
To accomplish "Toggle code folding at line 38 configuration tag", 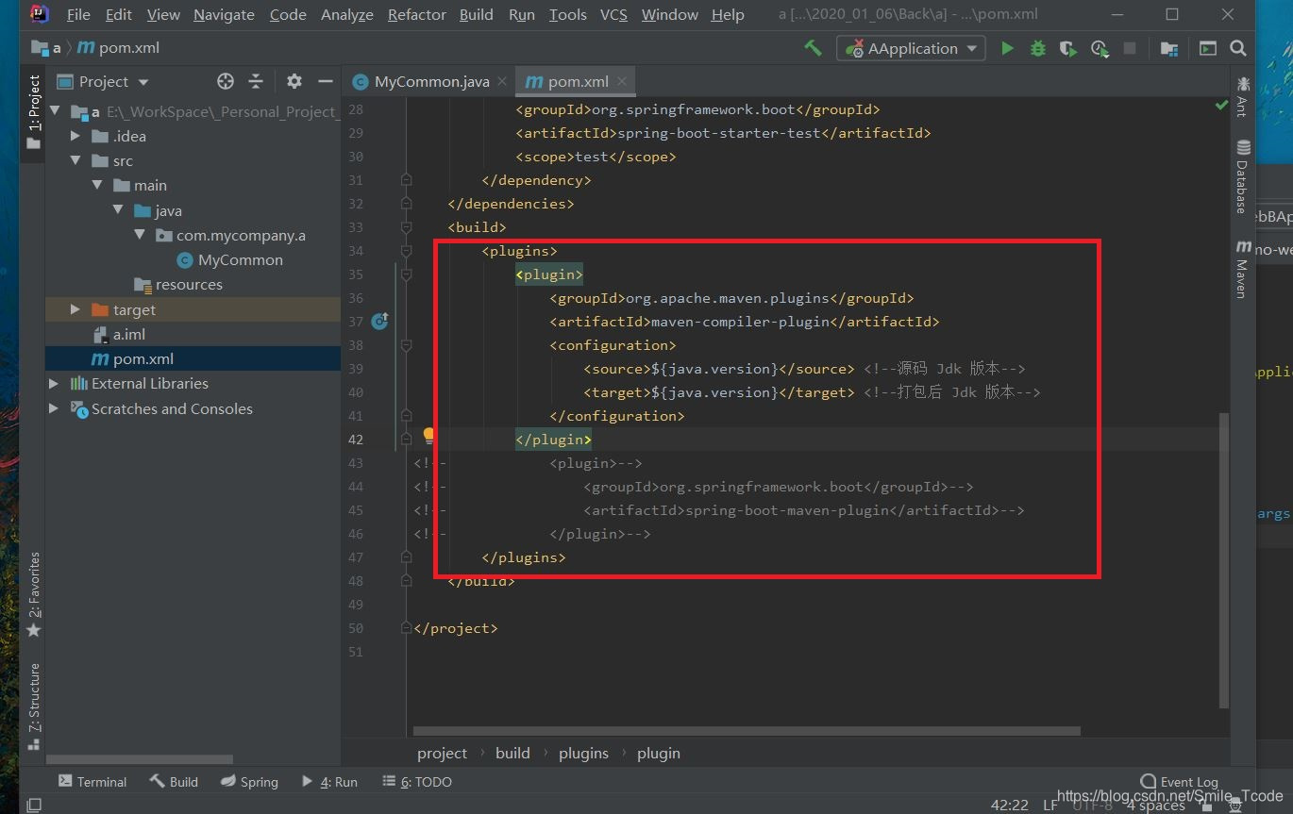I will pos(406,345).
